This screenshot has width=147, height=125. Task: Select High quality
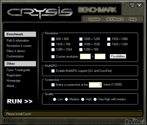83,99
